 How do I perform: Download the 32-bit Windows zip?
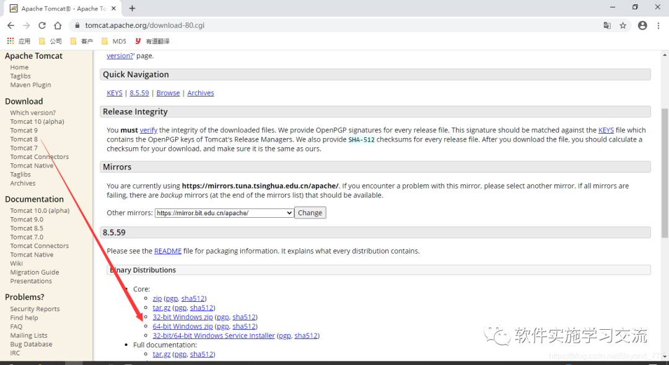tap(183, 317)
